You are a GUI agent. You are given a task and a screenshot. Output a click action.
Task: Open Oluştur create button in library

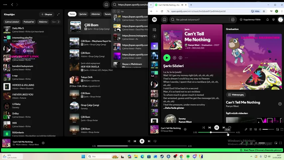[x=47, y=14]
